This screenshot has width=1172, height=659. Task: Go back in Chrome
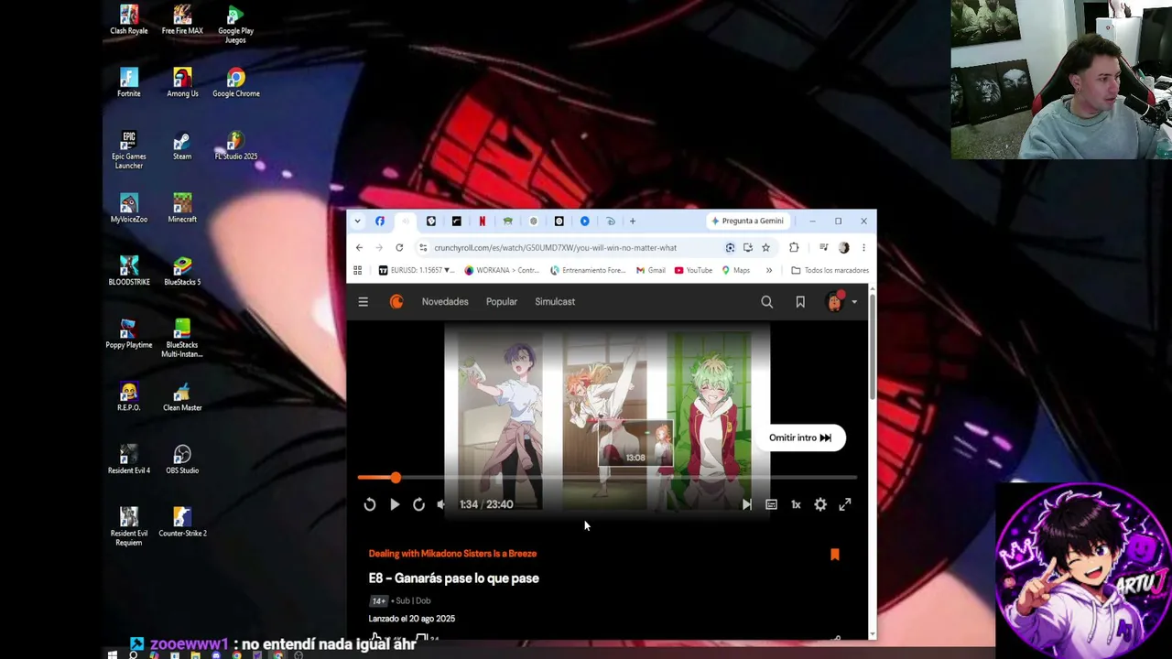359,247
